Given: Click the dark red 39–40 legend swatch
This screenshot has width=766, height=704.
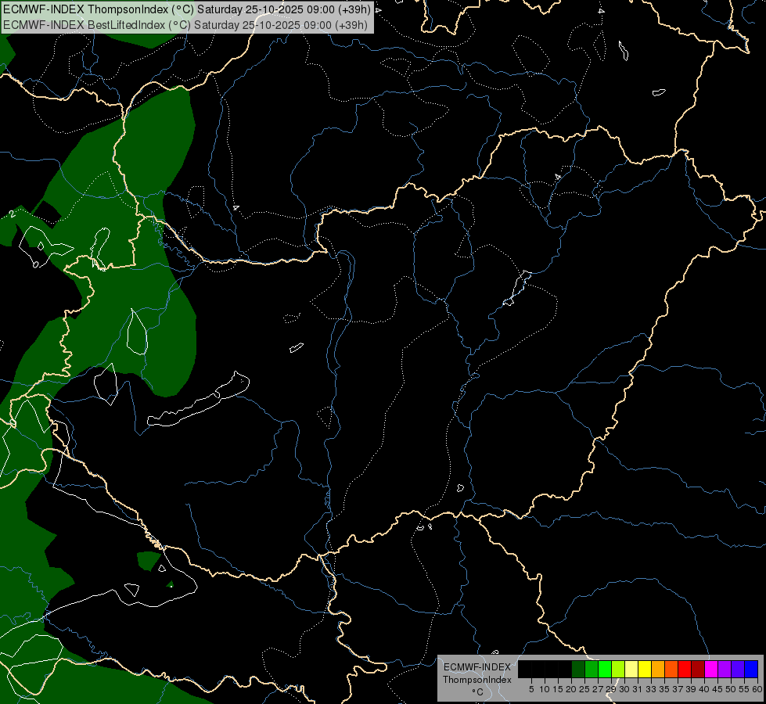Looking at the screenshot, I should click(x=698, y=669).
